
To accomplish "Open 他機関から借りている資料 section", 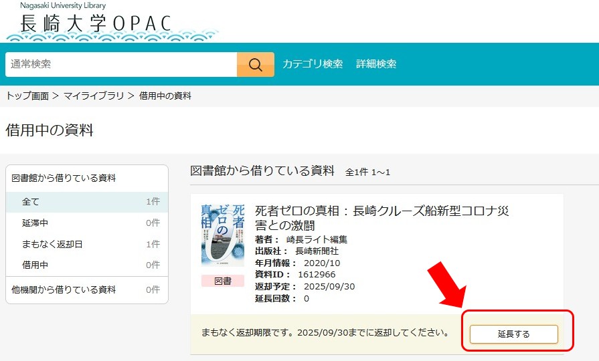I will tap(64, 290).
